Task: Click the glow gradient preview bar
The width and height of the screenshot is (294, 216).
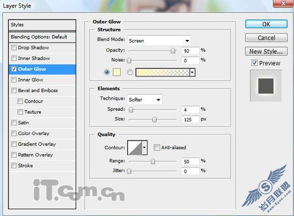Action: (x=163, y=72)
